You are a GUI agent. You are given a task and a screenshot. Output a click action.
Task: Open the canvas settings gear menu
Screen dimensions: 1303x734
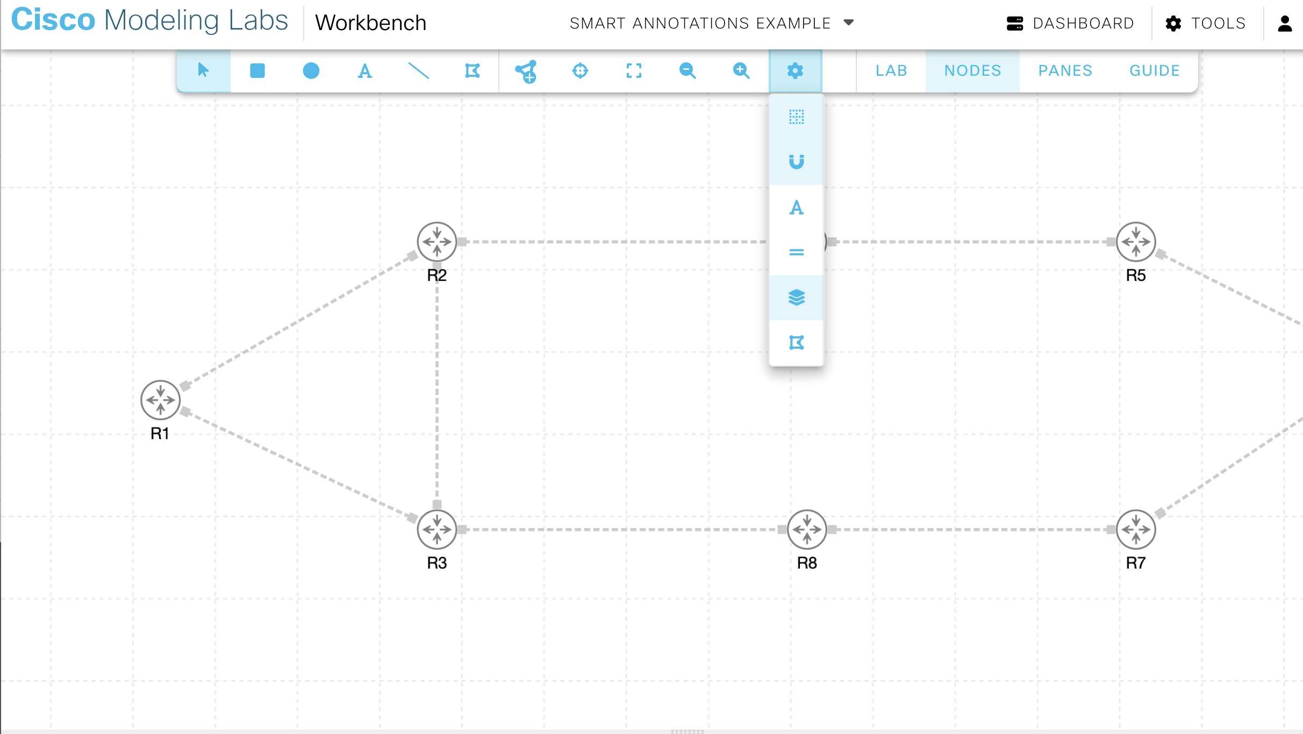pyautogui.click(x=796, y=70)
